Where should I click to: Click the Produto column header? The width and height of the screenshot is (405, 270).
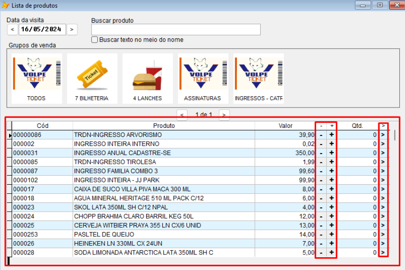click(164, 126)
